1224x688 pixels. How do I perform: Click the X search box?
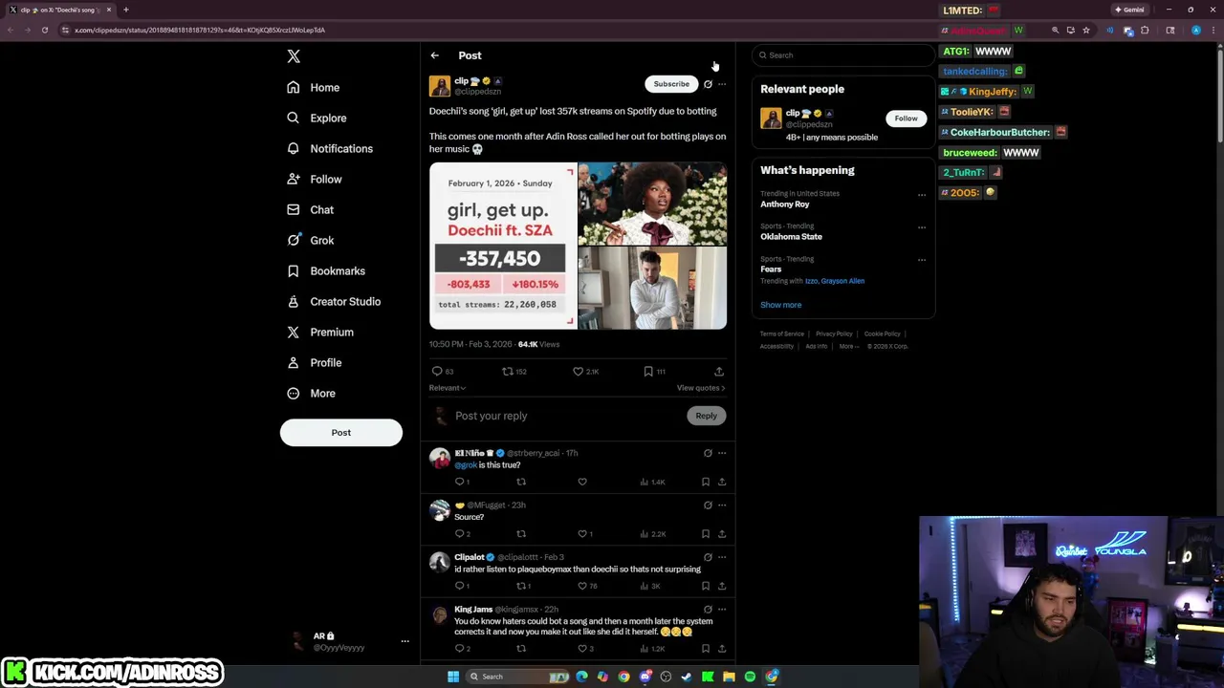coord(841,55)
